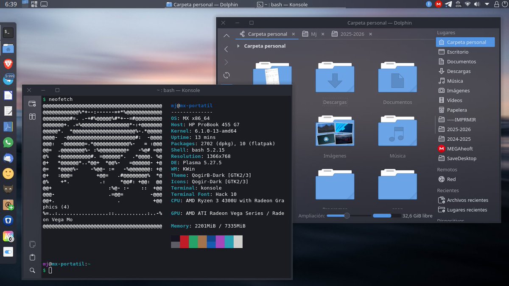Open Thunderbird mail from the dock

point(8,158)
